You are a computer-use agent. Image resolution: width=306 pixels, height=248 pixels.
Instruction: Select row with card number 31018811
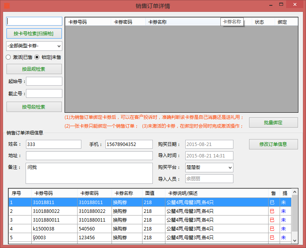coord(150,202)
